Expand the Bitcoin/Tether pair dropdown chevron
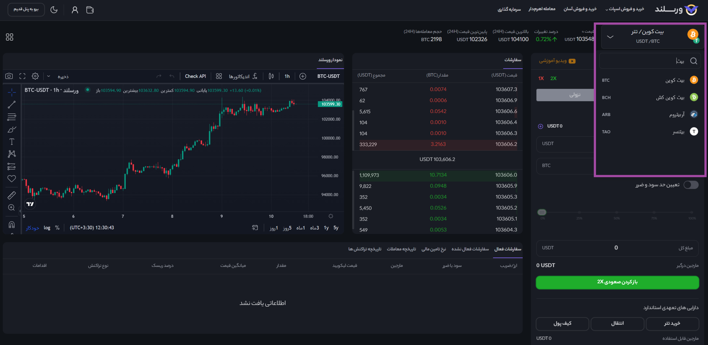 click(610, 37)
